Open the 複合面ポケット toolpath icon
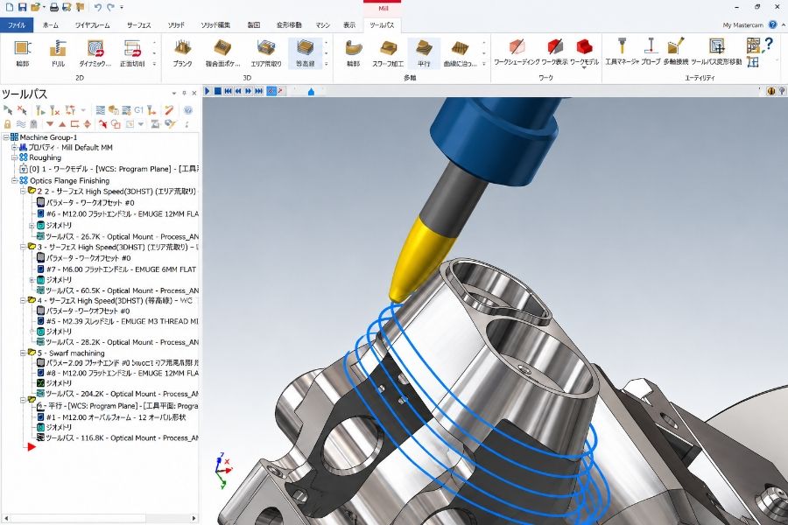This screenshot has height=525, width=788. tap(222, 52)
